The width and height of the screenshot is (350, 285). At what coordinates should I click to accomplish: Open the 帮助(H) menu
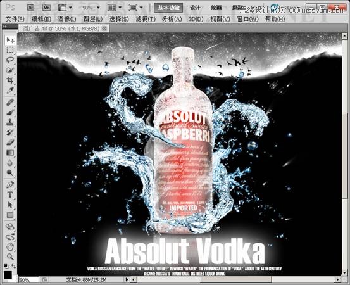pyautogui.click(x=275, y=19)
